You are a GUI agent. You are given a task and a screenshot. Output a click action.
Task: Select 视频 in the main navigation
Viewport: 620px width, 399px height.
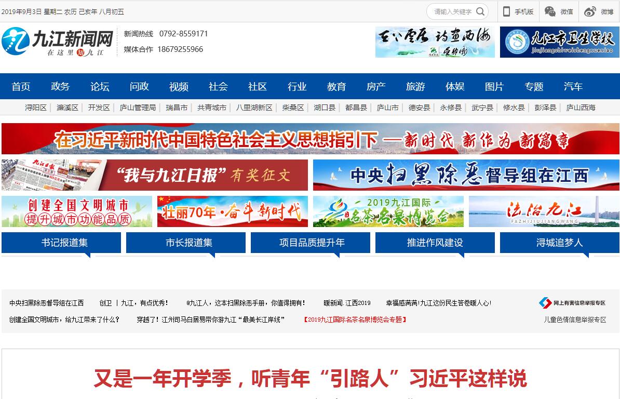pos(179,87)
